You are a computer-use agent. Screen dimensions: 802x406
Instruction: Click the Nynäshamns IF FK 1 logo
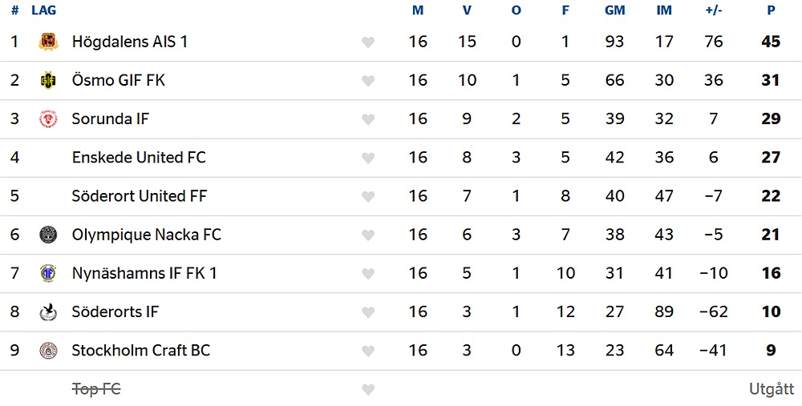[48, 273]
